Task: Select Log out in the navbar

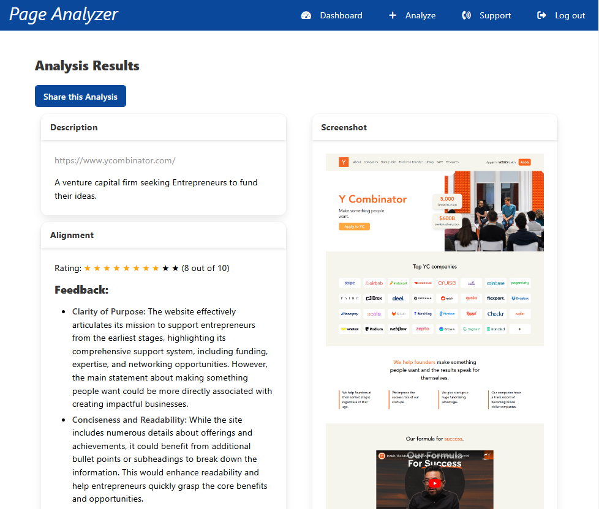Action: click(x=561, y=15)
